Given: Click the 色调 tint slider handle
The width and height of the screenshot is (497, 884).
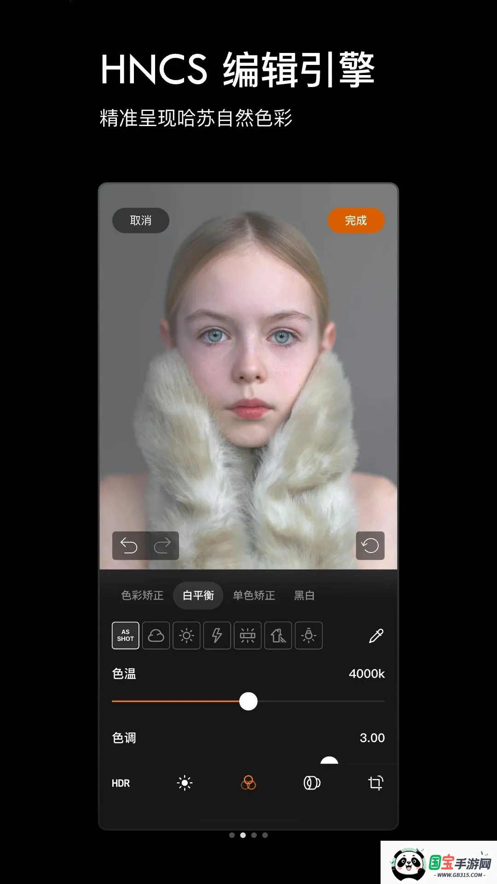Looking at the screenshot, I should point(329,760).
